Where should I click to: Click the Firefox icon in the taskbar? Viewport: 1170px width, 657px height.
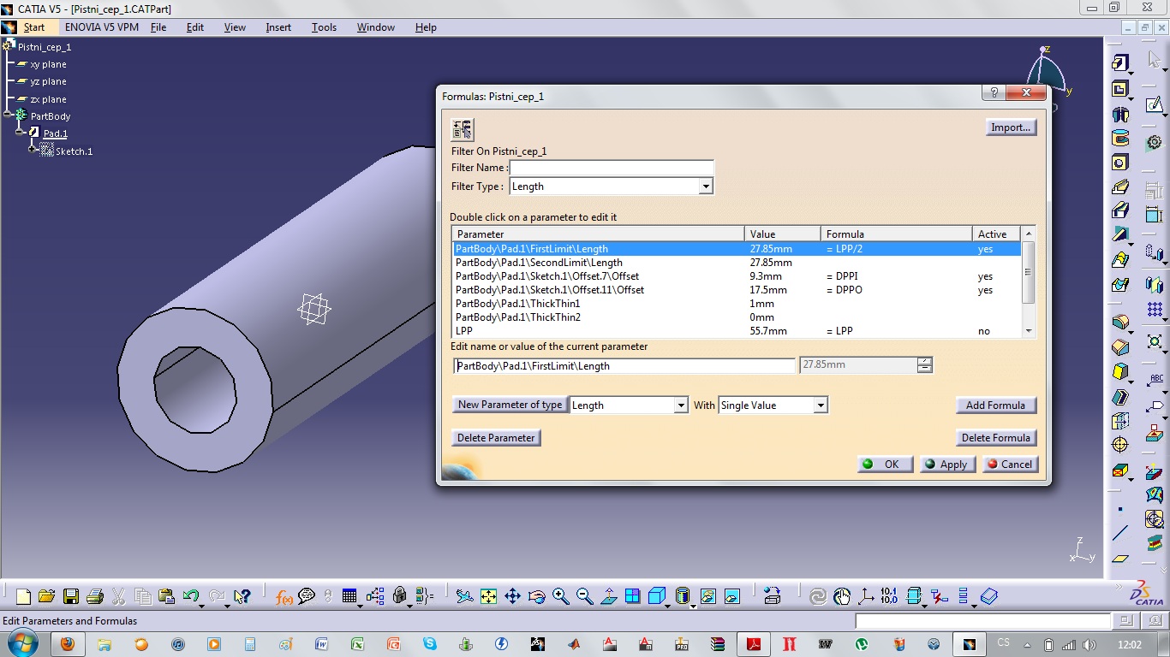click(x=68, y=644)
